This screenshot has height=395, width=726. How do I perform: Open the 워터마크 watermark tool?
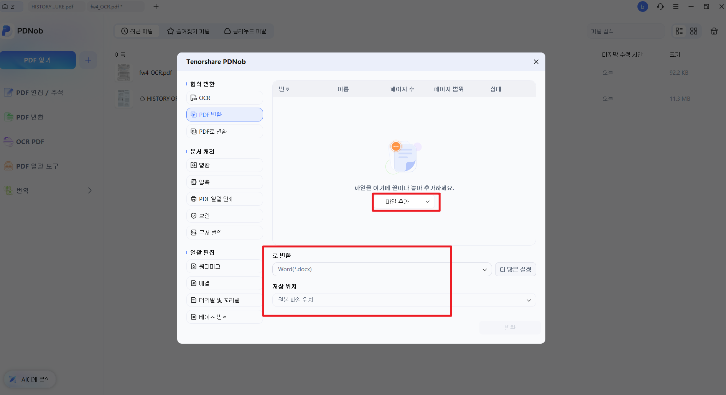click(x=224, y=266)
